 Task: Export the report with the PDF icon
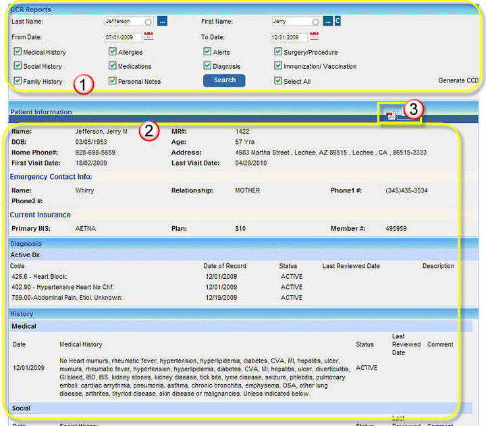(x=391, y=116)
